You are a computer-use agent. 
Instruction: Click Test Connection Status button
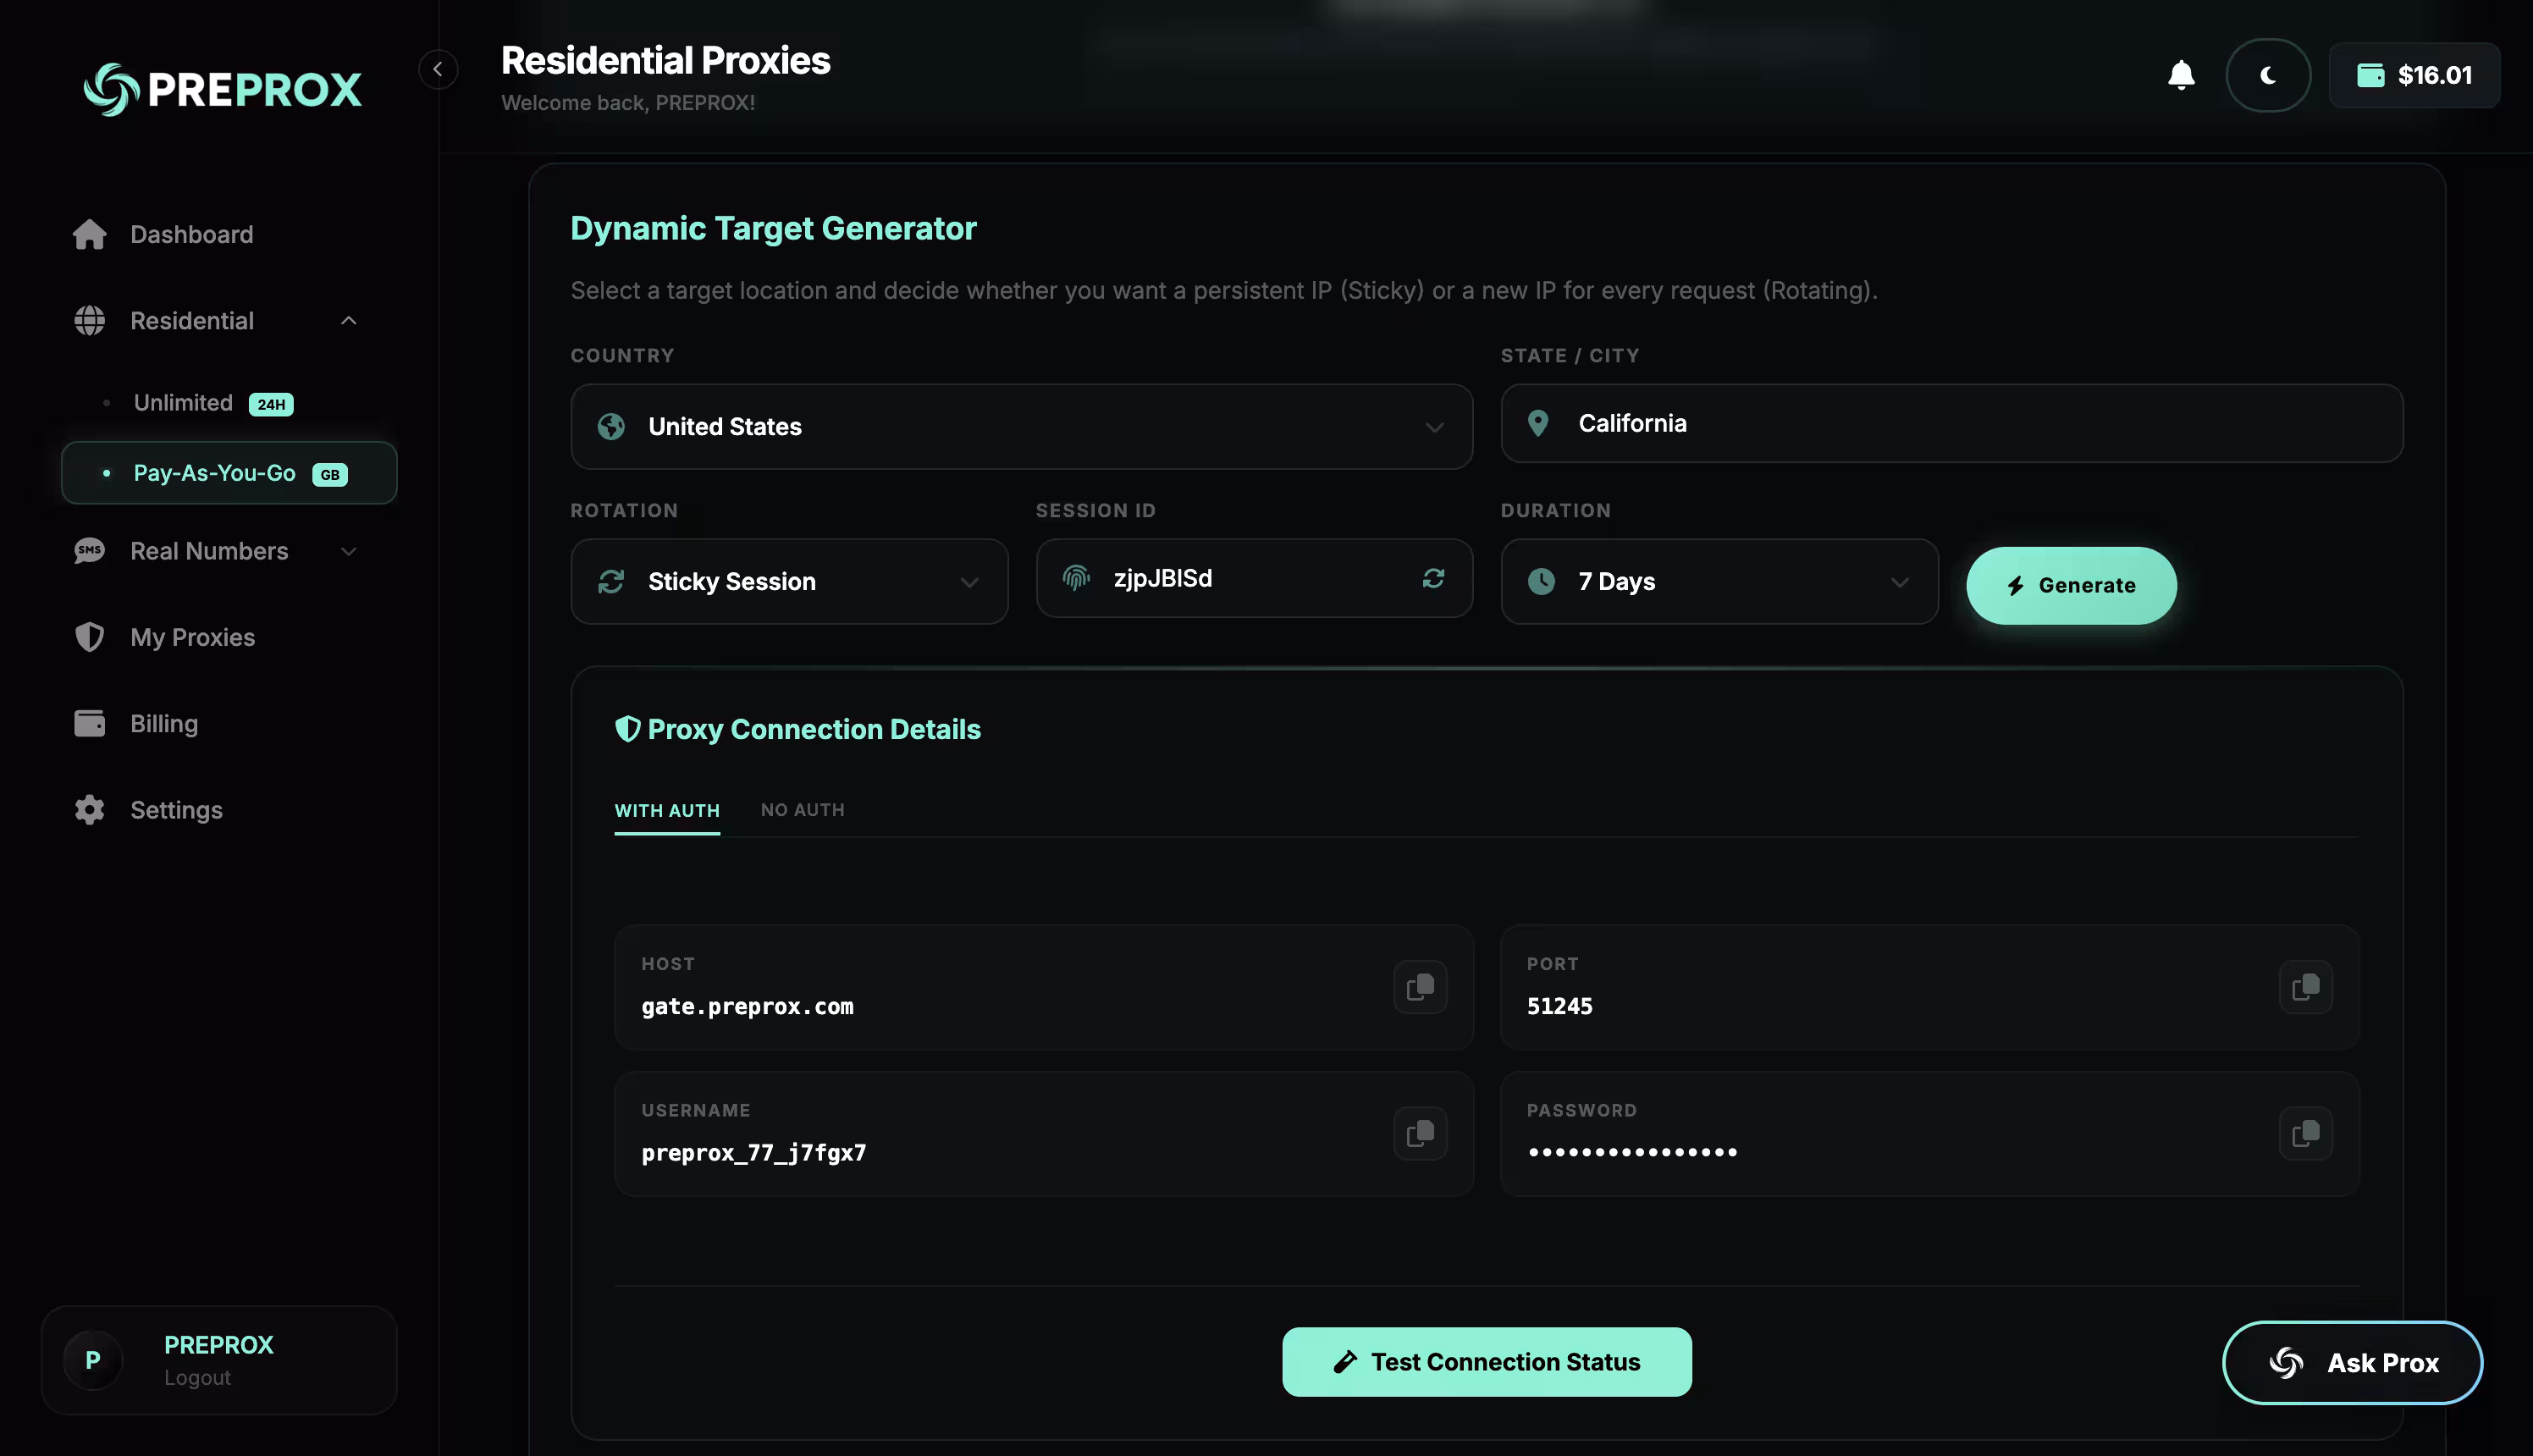coord(1487,1362)
